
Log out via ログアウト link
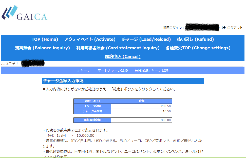(x=235, y=28)
